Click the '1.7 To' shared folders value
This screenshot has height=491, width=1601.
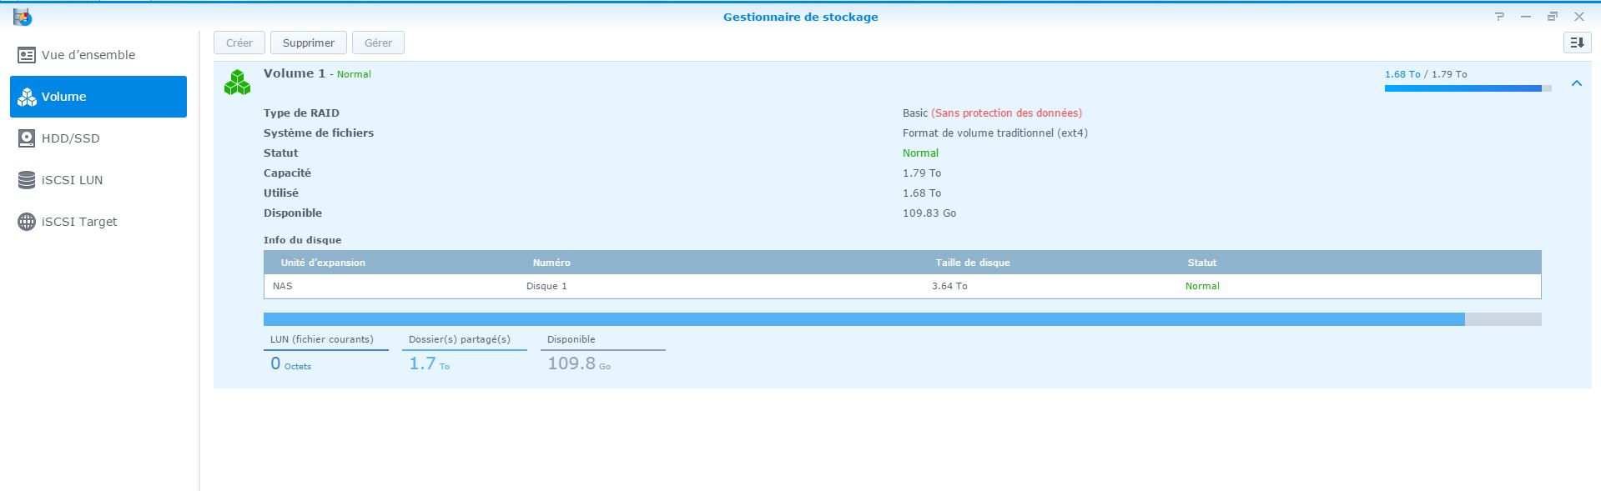point(429,363)
